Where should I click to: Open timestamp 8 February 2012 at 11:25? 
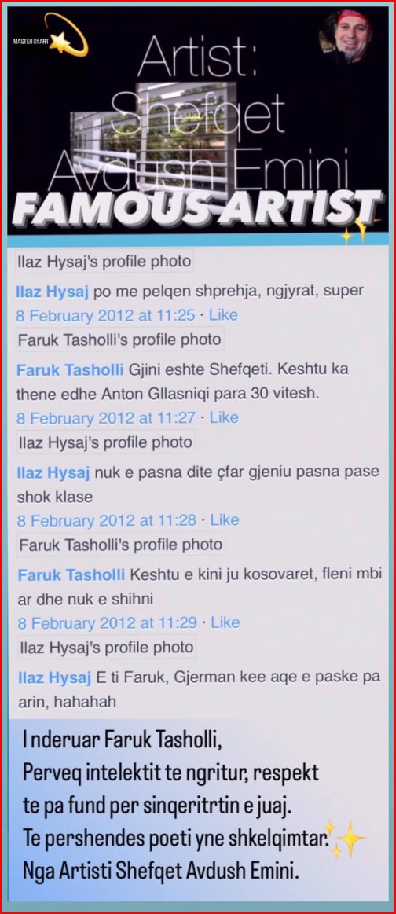[x=105, y=315]
